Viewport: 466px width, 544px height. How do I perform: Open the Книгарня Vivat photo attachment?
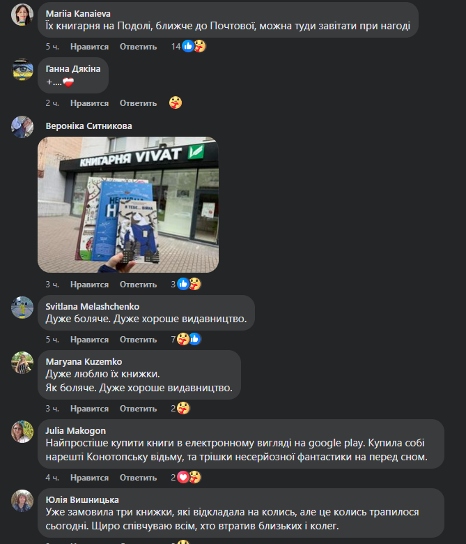pyautogui.click(x=128, y=204)
